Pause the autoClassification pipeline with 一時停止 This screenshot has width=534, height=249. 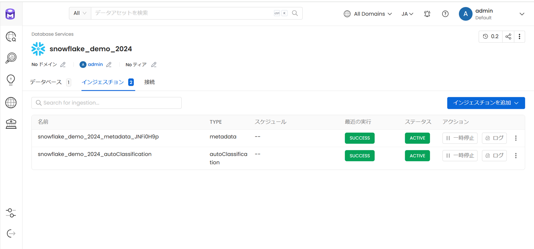[x=460, y=156]
